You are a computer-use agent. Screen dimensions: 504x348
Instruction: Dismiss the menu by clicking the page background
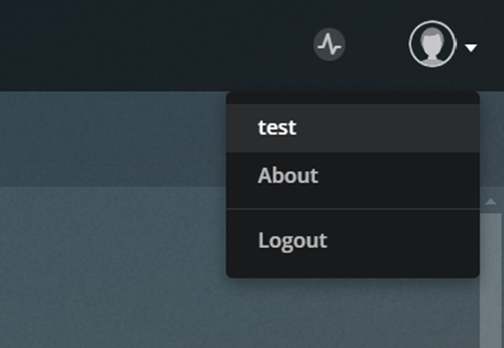point(112,257)
